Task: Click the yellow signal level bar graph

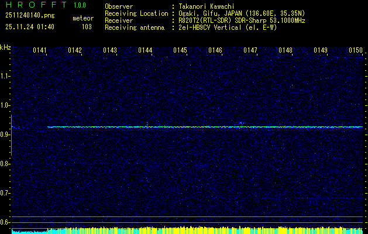Action: tap(205, 230)
